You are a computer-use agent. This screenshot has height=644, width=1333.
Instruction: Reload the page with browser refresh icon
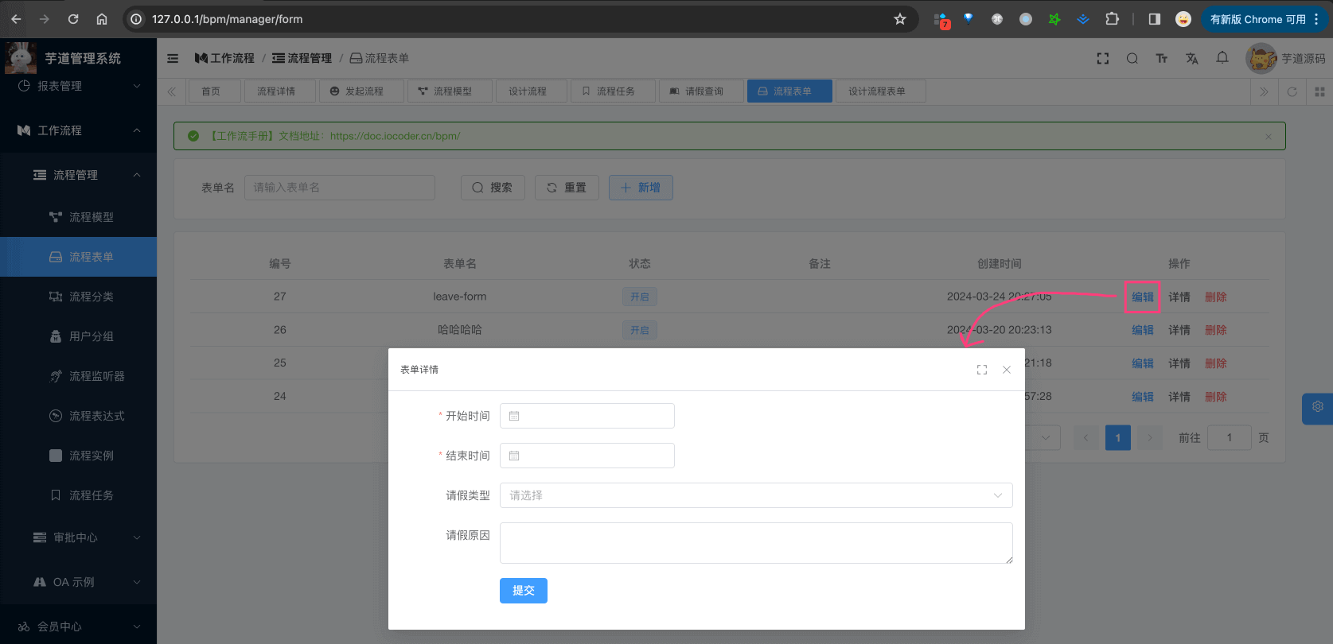click(x=73, y=19)
